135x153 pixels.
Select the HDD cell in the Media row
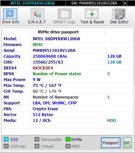tap(112, 121)
